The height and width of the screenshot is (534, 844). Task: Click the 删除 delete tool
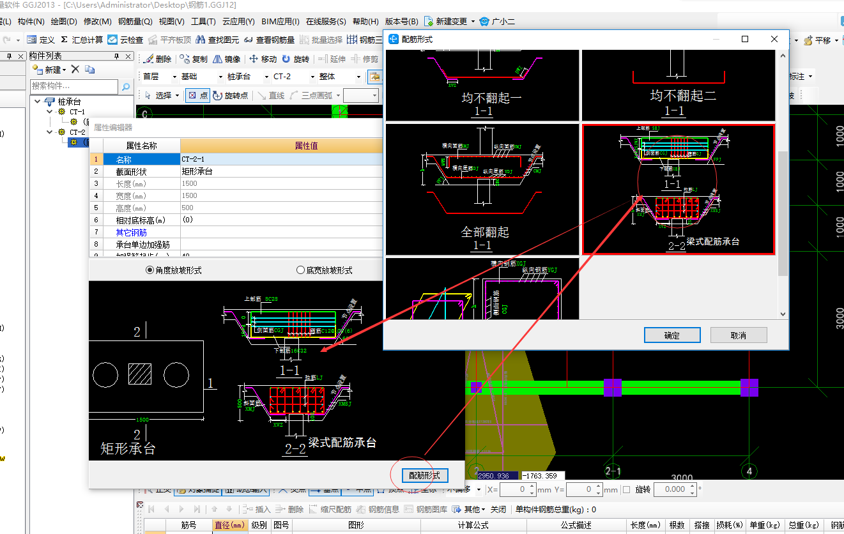[x=157, y=59]
